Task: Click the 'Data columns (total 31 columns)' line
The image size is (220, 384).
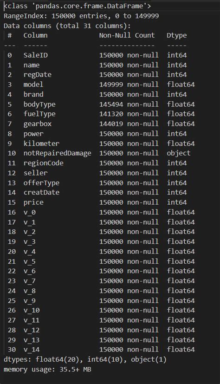Action: pos(67,26)
